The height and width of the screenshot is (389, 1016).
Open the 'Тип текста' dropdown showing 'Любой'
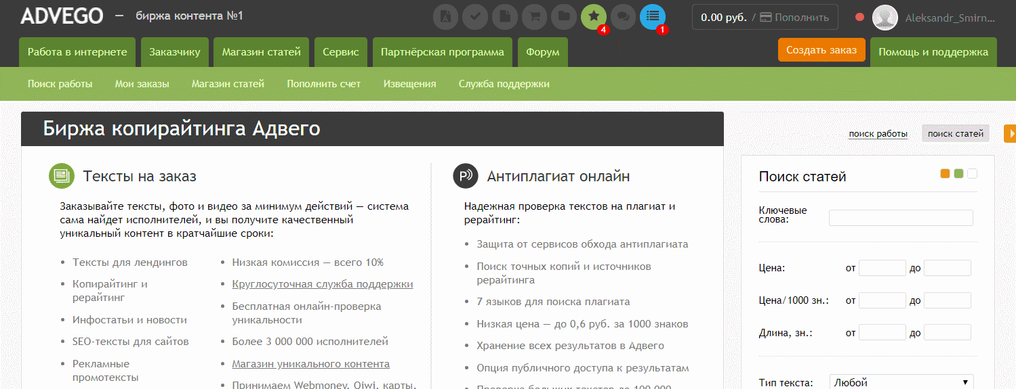(901, 382)
